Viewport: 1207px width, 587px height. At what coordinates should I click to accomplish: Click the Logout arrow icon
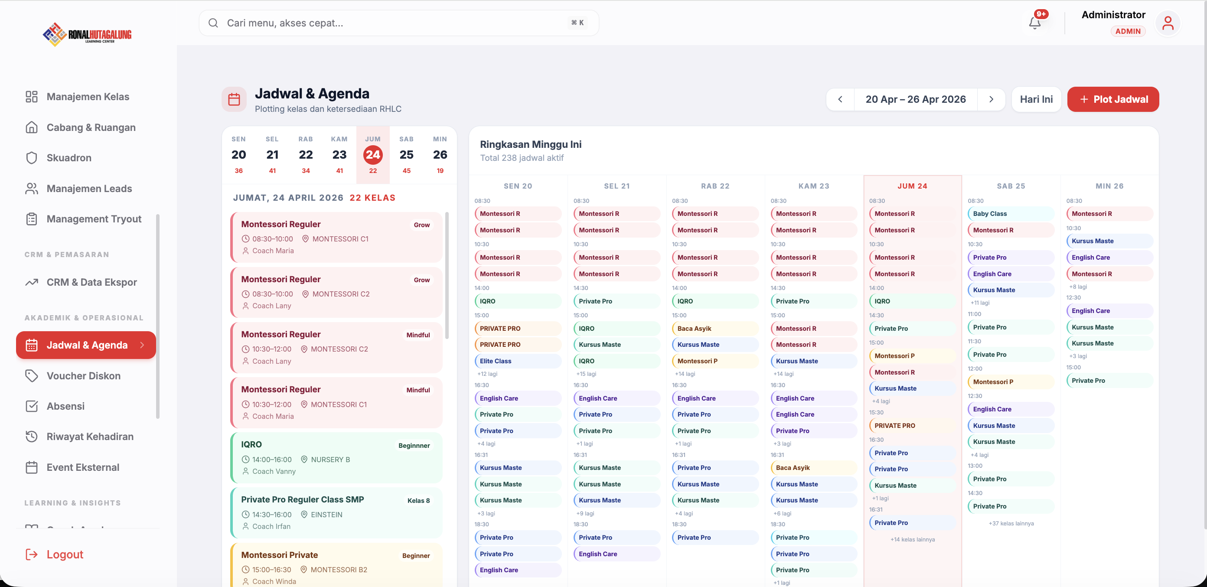coord(31,554)
